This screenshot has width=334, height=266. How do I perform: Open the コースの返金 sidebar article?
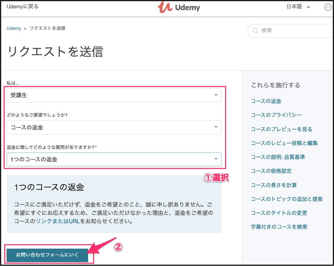266,101
